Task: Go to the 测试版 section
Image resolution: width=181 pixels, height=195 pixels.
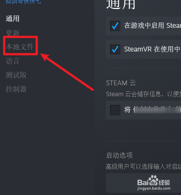Action: point(16,75)
